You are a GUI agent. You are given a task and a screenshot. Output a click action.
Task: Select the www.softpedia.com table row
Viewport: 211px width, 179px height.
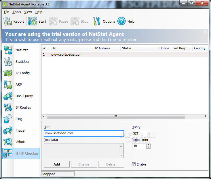(x=125, y=54)
